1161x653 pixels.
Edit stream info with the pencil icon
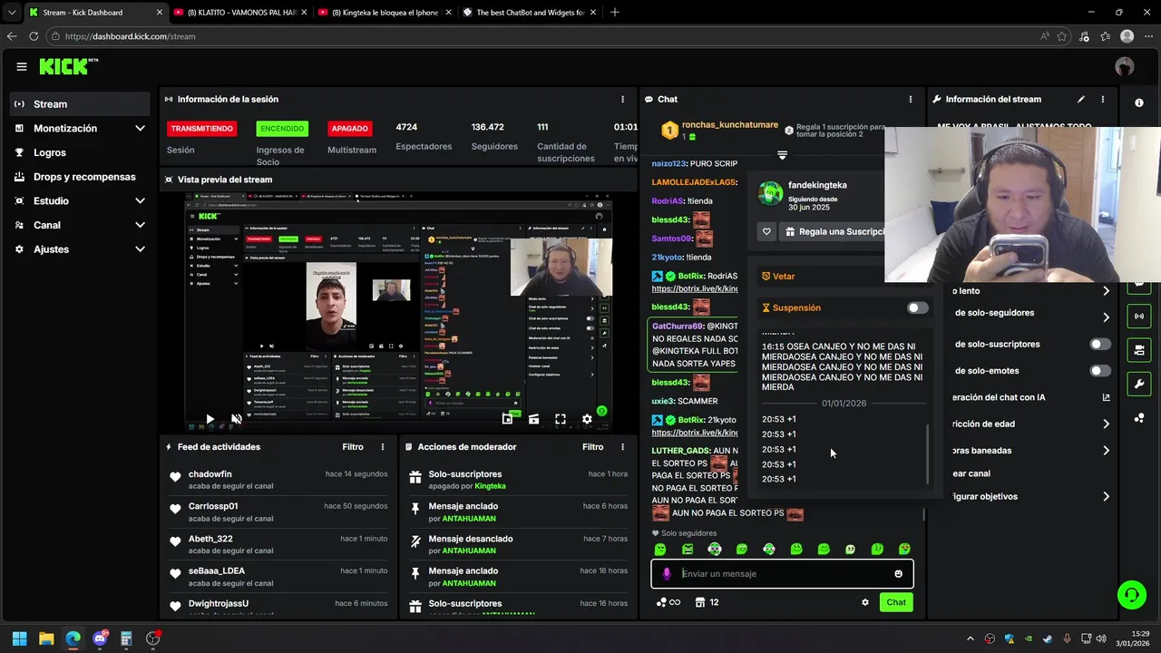click(1081, 99)
